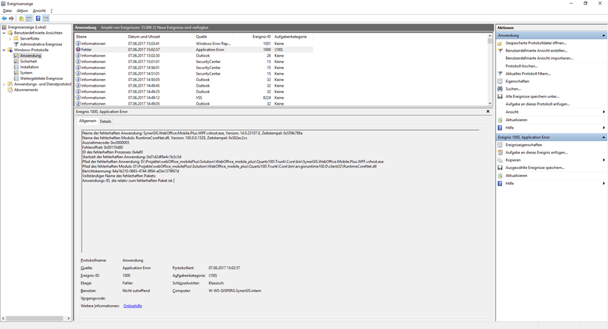Image resolution: width=608 pixels, height=329 pixels.
Task: Click Hilfe icon under Ereignis 1000 section
Action: click(x=500, y=184)
